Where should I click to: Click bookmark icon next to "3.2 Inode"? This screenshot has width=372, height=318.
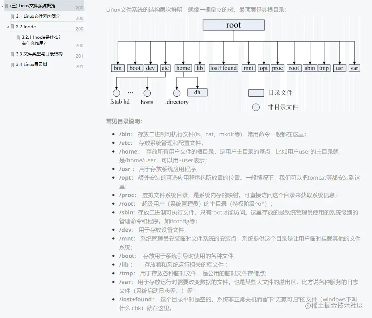(12, 26)
